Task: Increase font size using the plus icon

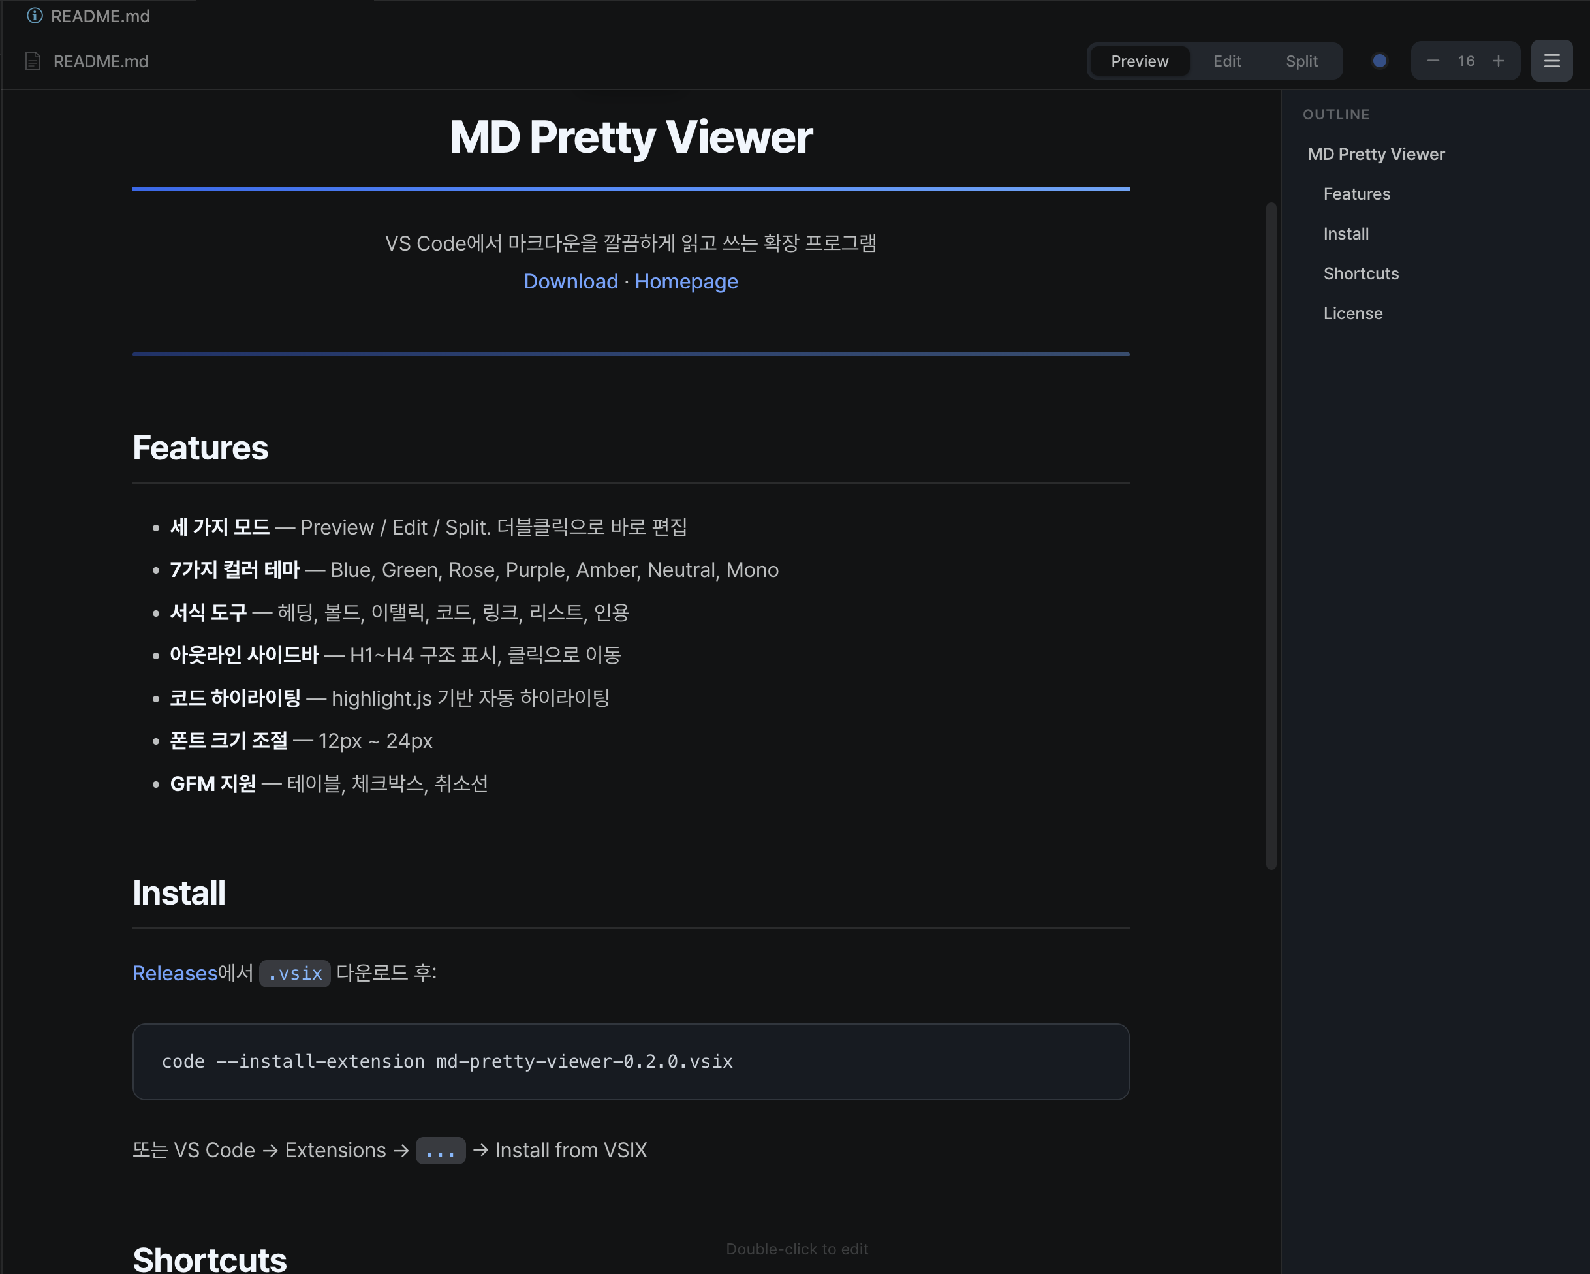Action: 1499,61
